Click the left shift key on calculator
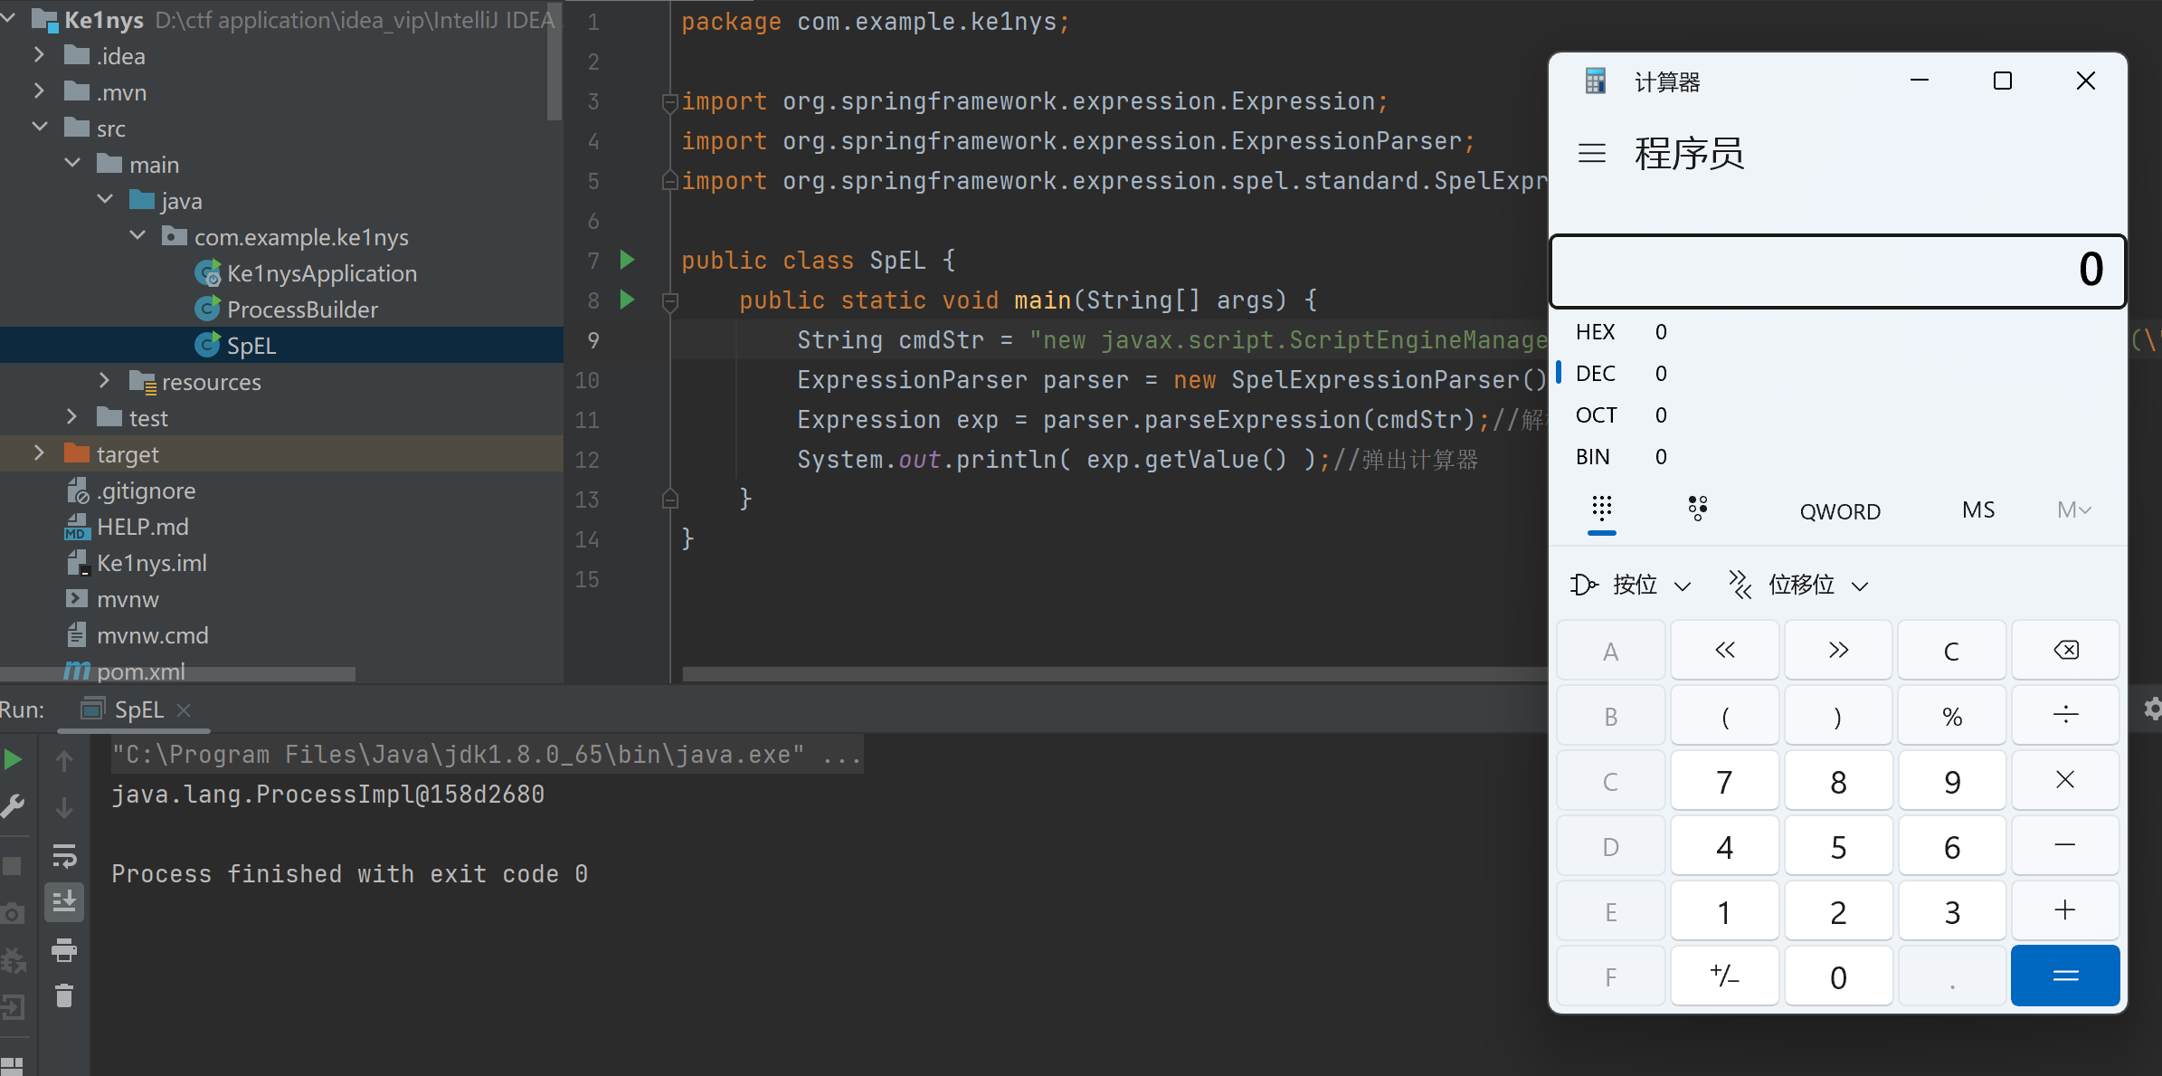 tap(1724, 651)
